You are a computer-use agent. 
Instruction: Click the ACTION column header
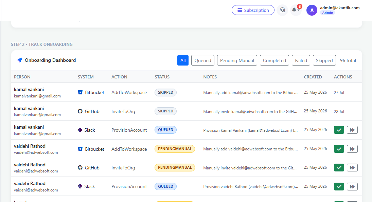(x=119, y=77)
